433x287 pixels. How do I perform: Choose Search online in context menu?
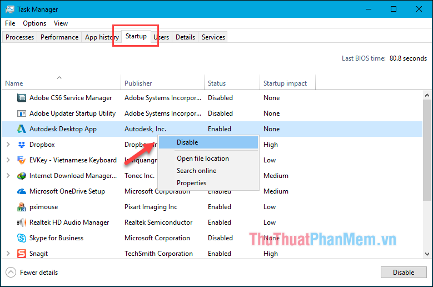[208, 171]
